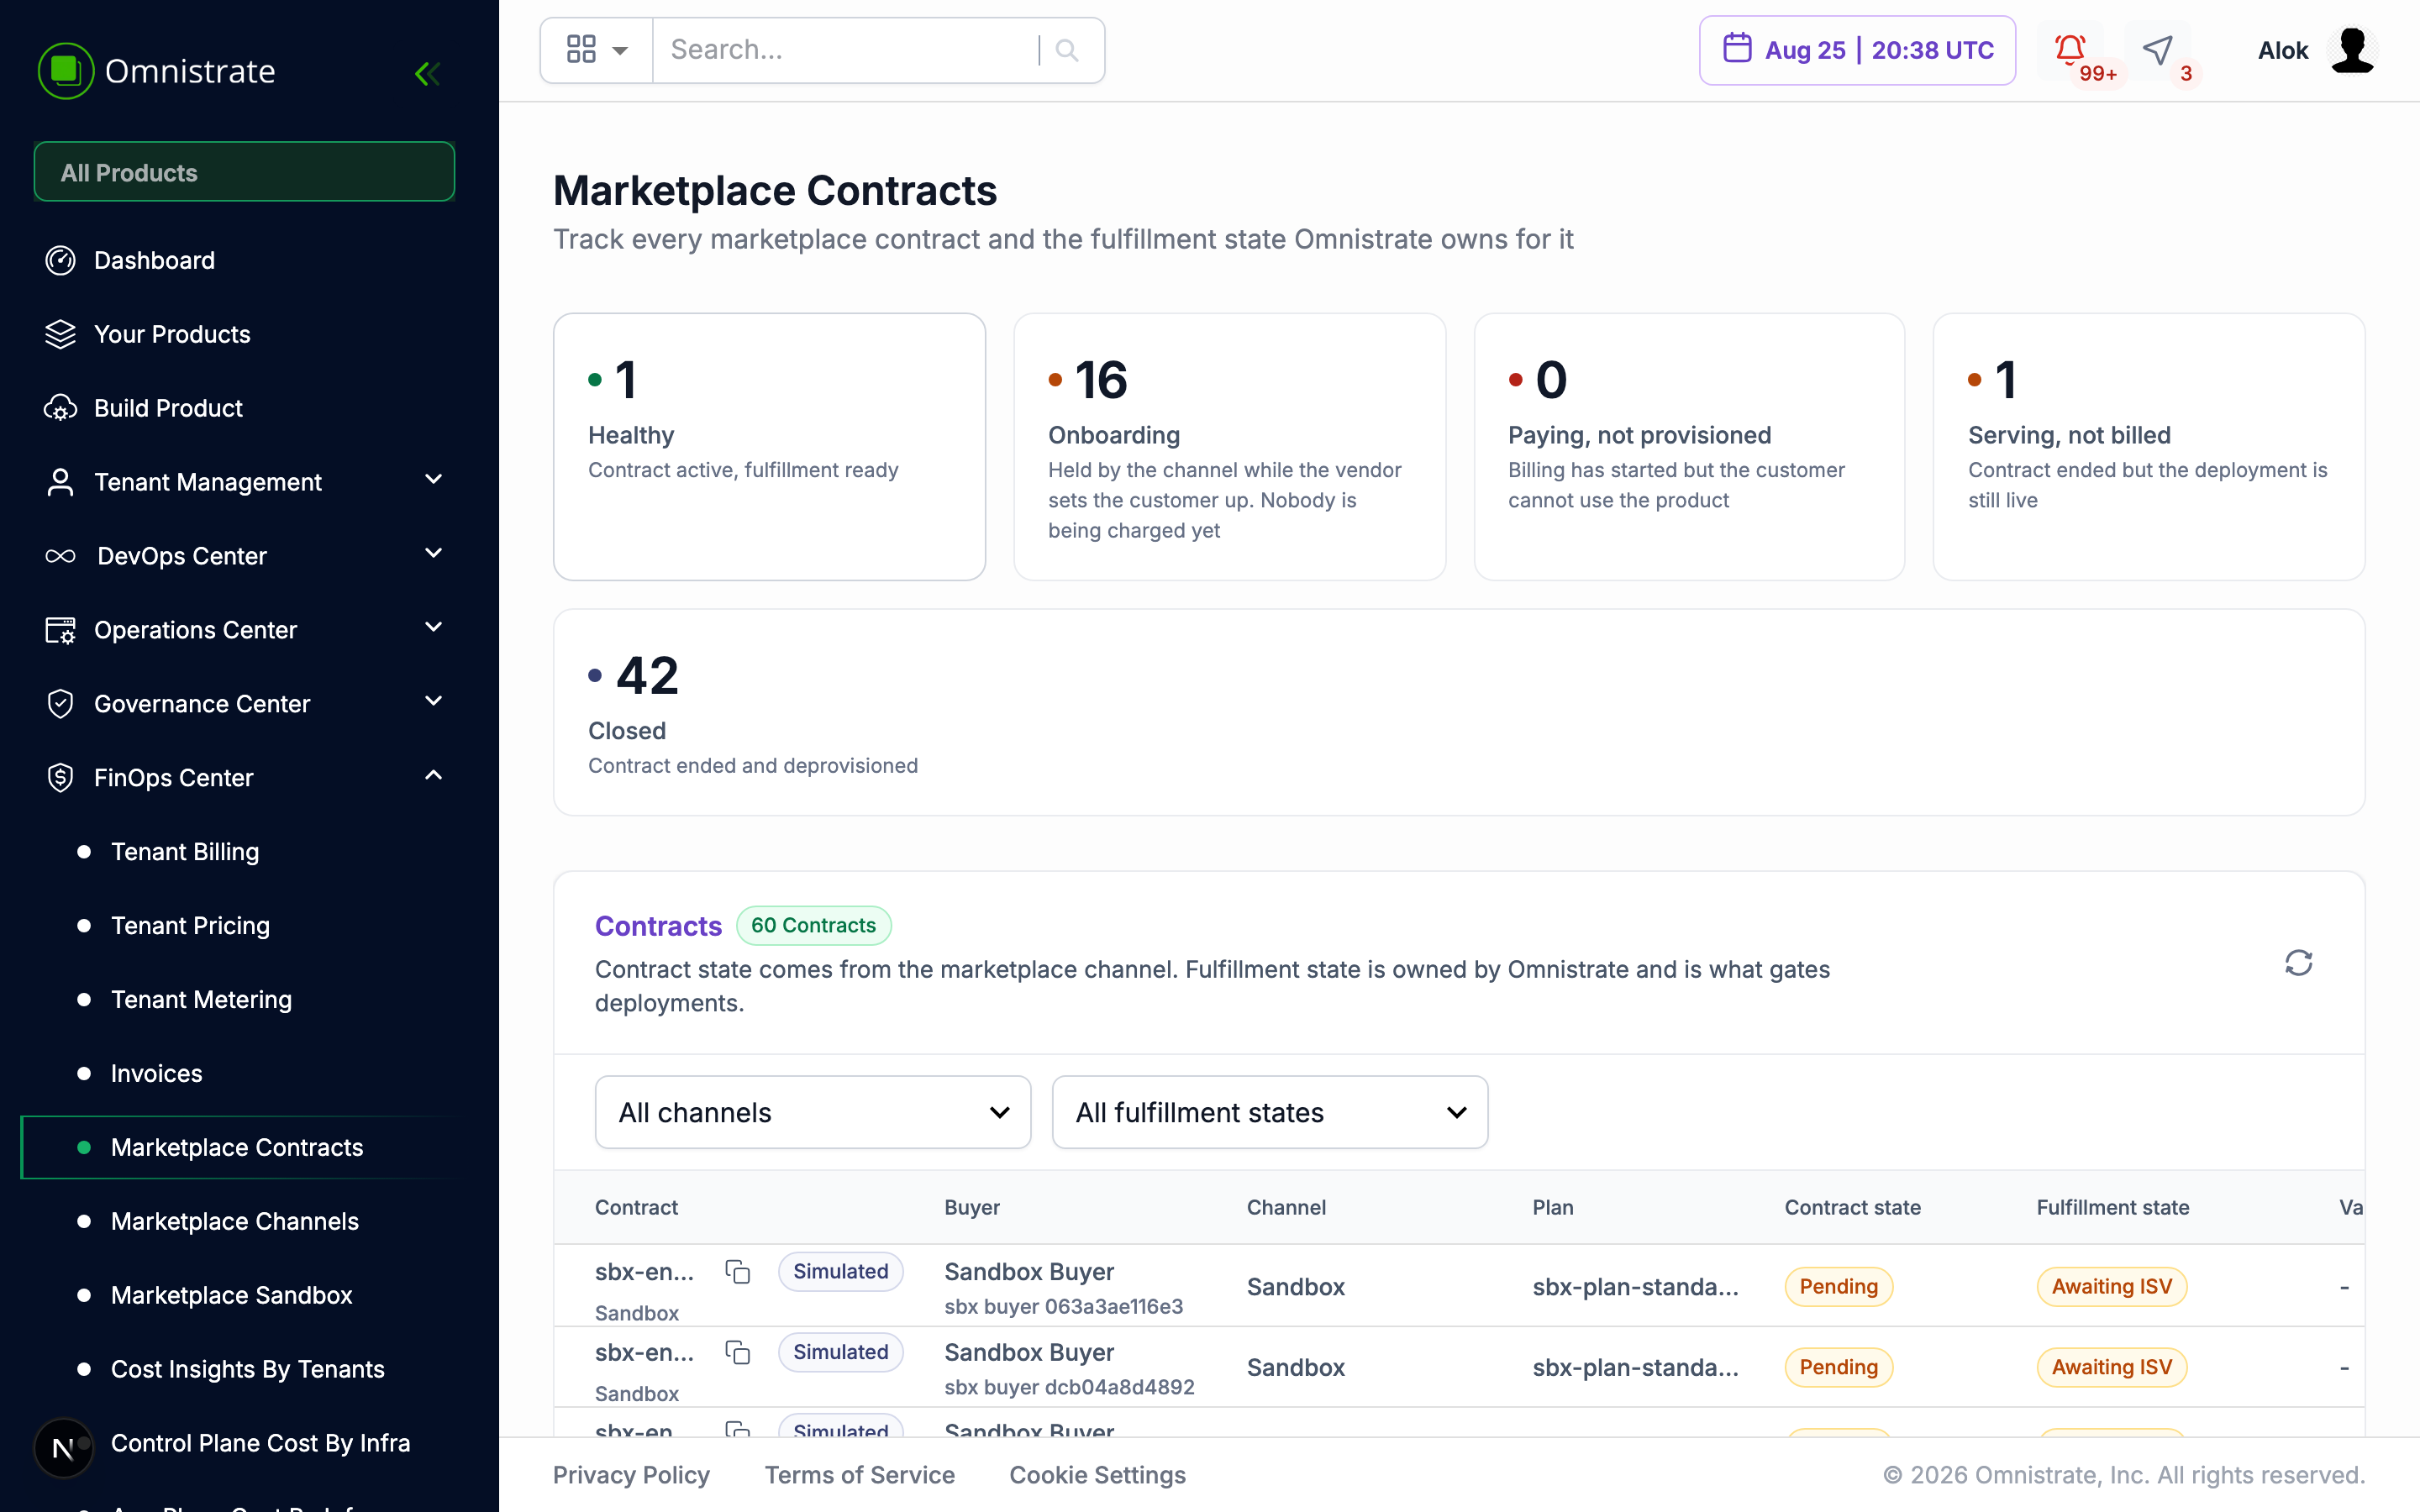Viewport: 2420px width, 1512px height.
Task: Copy contract ID for buyer dcb04a8d4892
Action: [x=738, y=1352]
